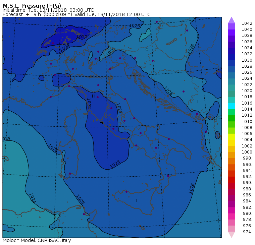Click the '974.' legend label
Screen dimensions: 255x245
248,232
